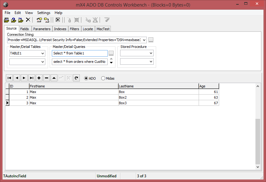The width and height of the screenshot is (266, 182).
Task: Expand the TABLE1 master table dropdown
Action: (43, 54)
